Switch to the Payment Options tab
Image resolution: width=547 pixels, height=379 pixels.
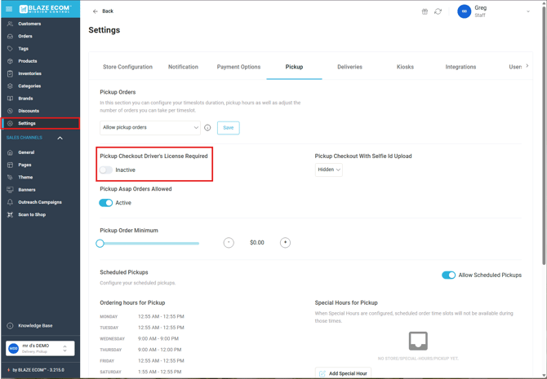coord(238,67)
